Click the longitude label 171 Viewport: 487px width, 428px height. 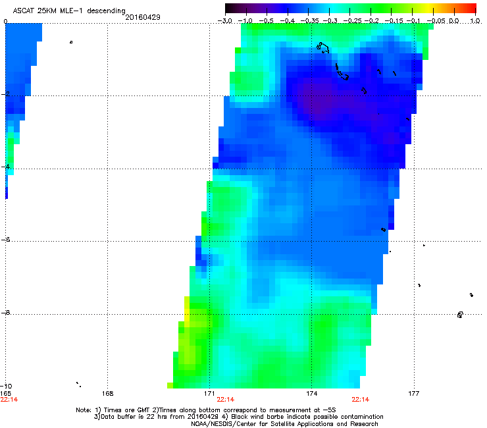point(209,394)
